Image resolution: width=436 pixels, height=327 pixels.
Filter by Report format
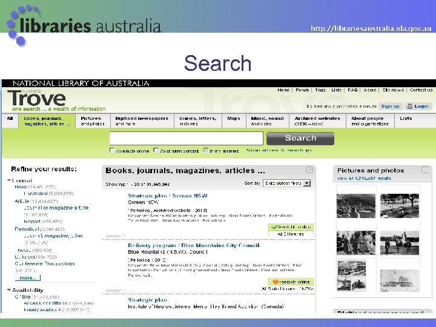32,222
